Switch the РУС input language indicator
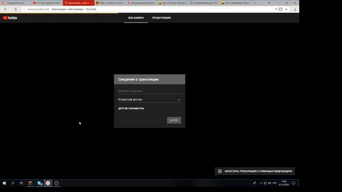The width and height of the screenshot is (342, 192). point(275,183)
